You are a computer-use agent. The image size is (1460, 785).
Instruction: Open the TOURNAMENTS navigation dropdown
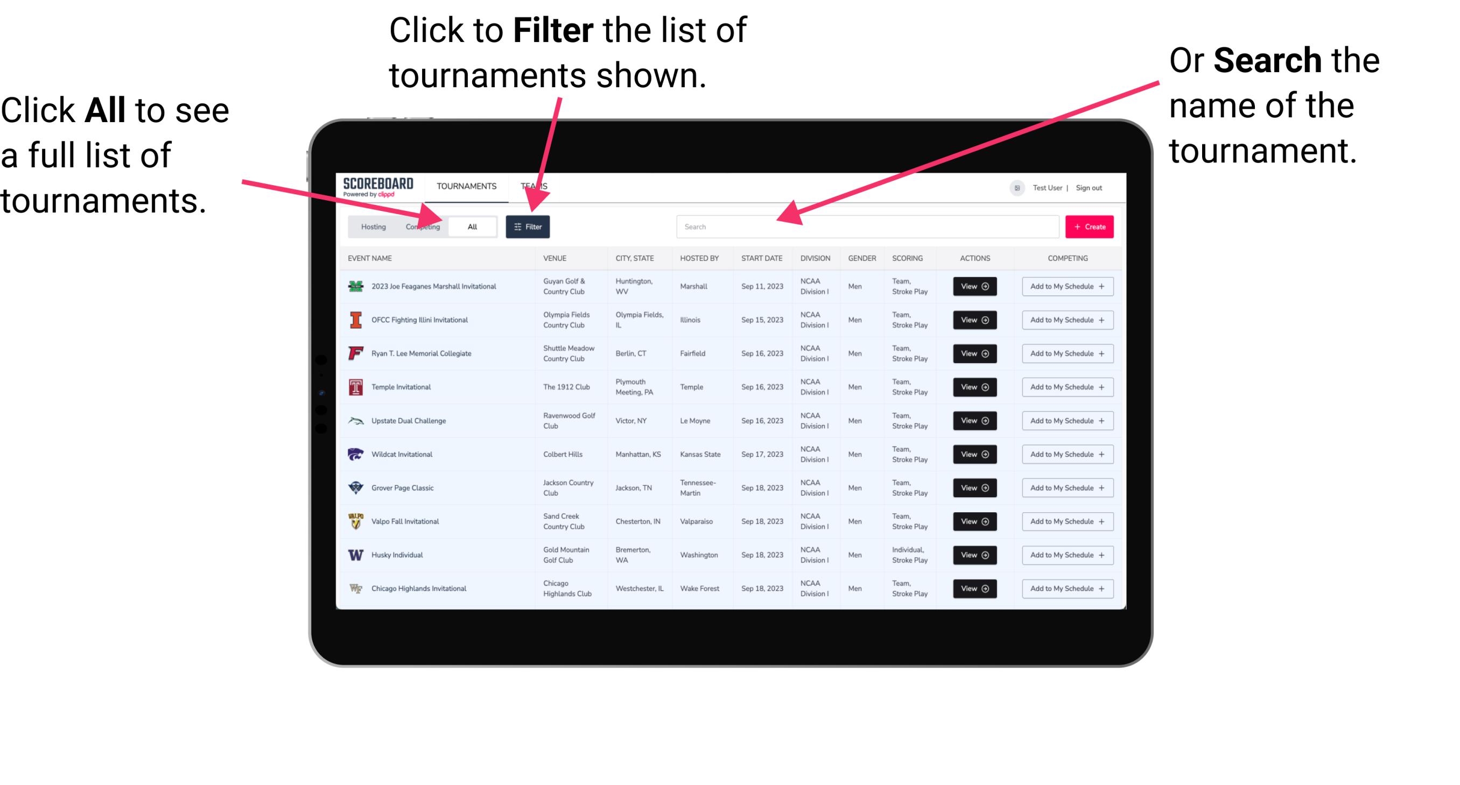click(x=466, y=185)
